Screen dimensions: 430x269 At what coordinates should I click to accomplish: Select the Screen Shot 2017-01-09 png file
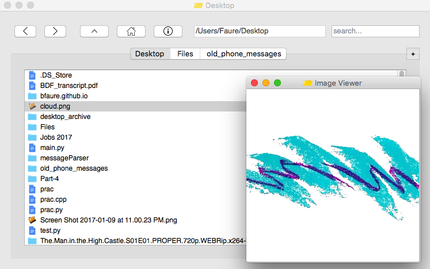[x=135, y=220]
